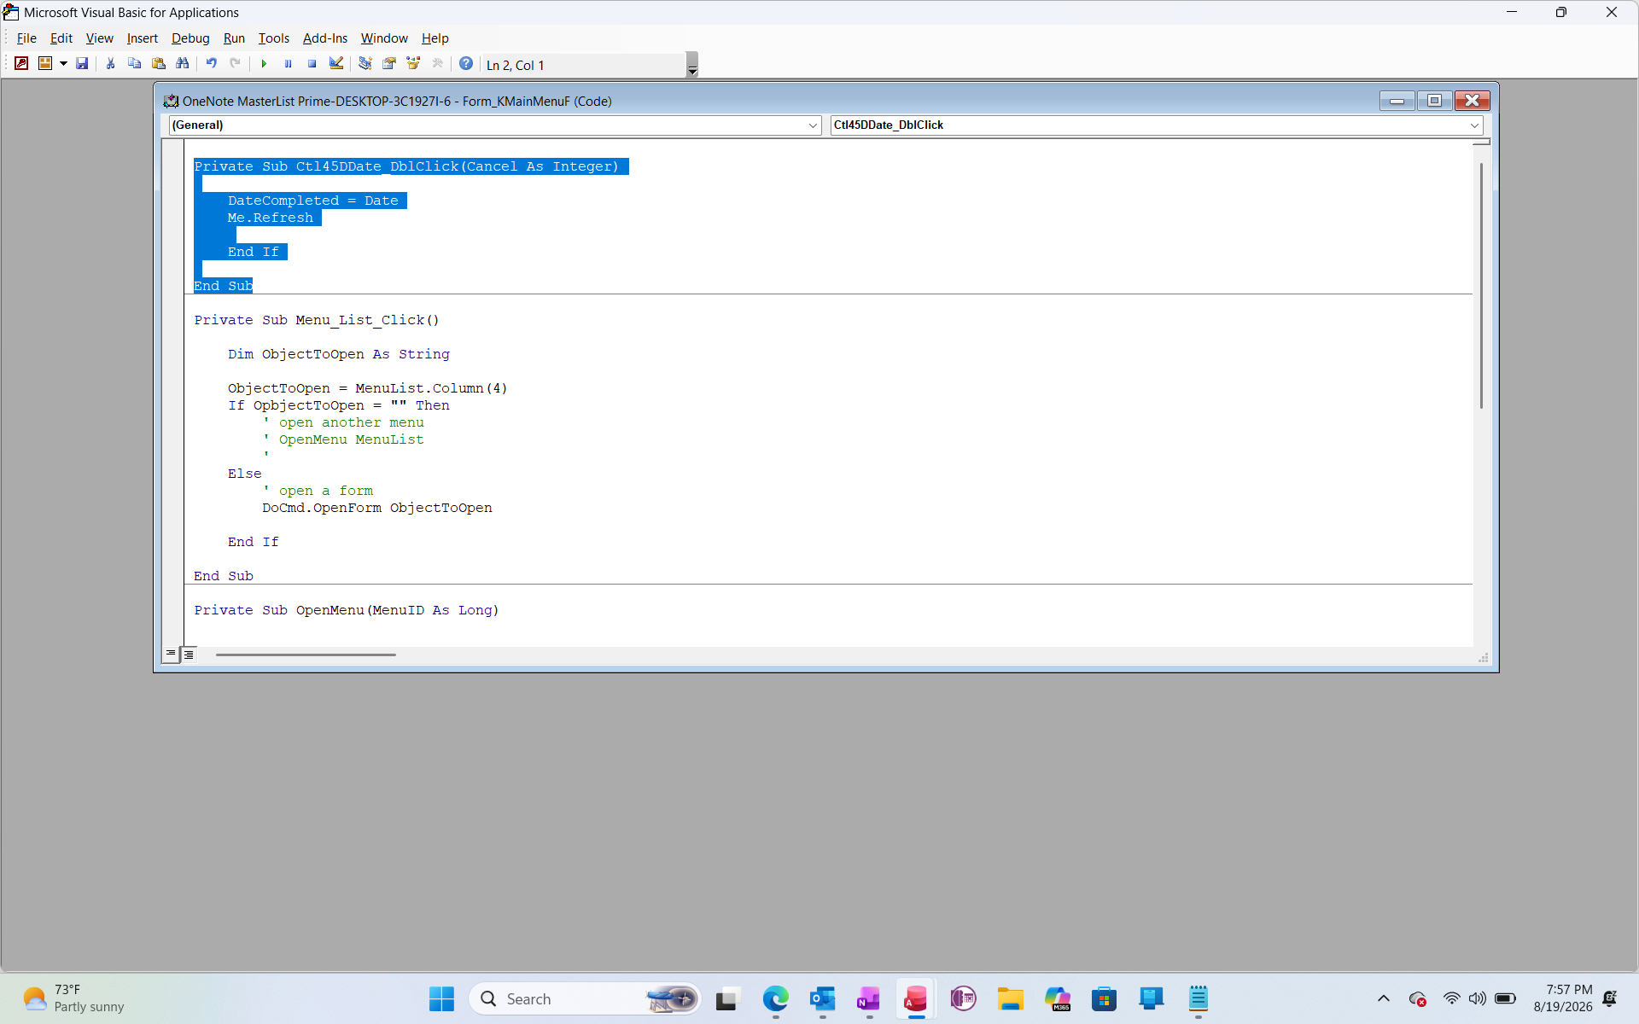Open the Debug menu

pos(190,38)
